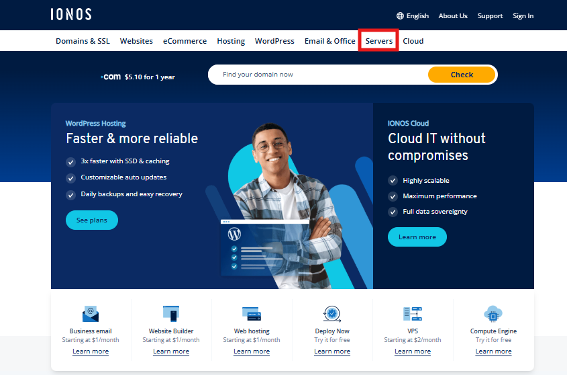Image resolution: width=567 pixels, height=375 pixels.
Task: Click the IONOS logo
Action: [71, 15]
